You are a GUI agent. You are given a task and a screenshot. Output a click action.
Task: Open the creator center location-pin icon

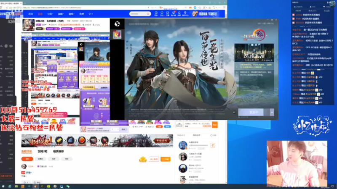click(x=185, y=14)
